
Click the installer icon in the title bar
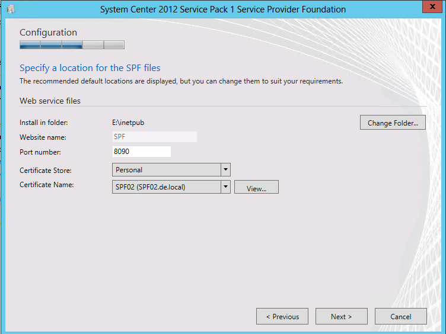click(10, 9)
